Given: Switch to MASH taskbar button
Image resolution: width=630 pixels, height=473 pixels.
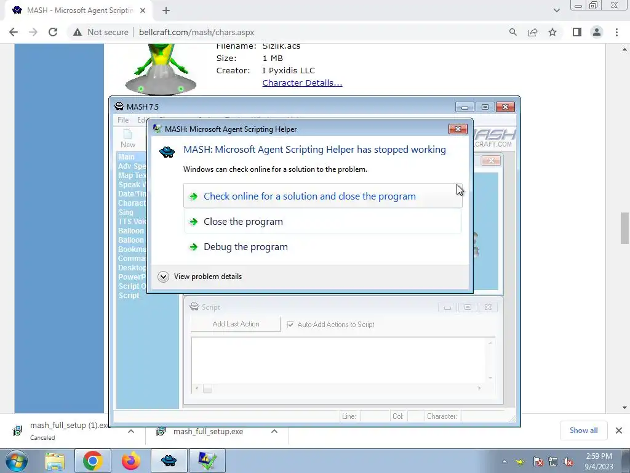Looking at the screenshot, I should [x=169, y=461].
